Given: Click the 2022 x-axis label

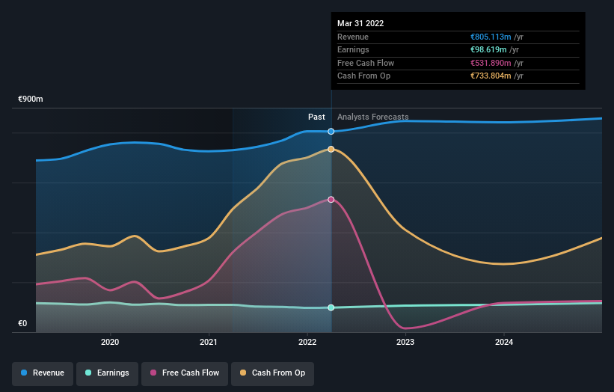Looking at the screenshot, I should coord(307,342).
